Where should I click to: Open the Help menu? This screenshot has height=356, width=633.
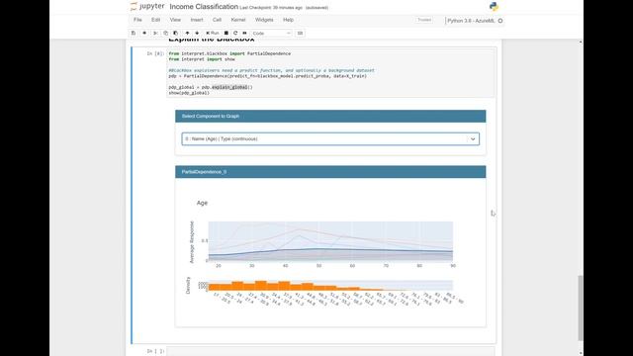[288, 20]
